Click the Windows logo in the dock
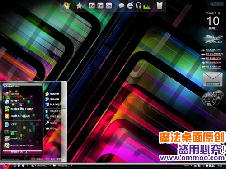 pyautogui.click(x=66, y=6)
